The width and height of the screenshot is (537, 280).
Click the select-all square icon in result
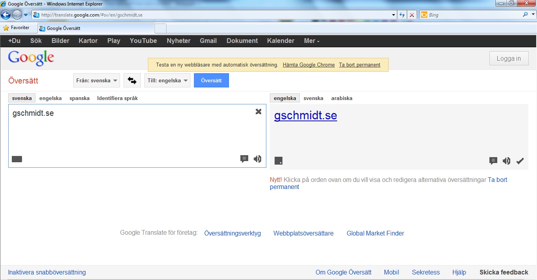[x=279, y=160]
